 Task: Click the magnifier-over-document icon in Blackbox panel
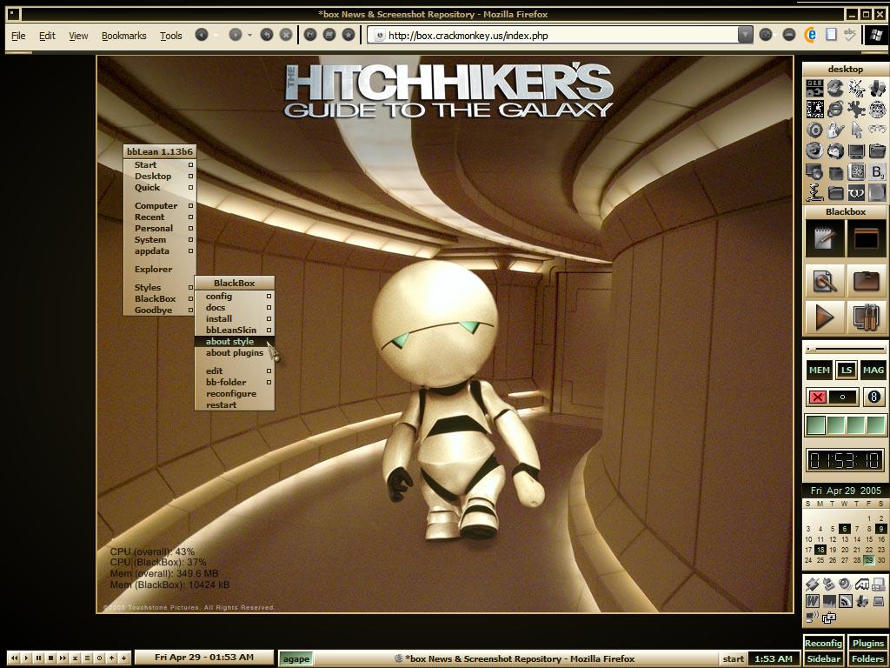click(824, 279)
